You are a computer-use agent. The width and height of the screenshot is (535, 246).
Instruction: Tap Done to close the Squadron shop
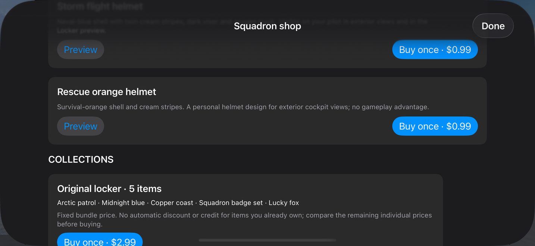[x=493, y=26]
